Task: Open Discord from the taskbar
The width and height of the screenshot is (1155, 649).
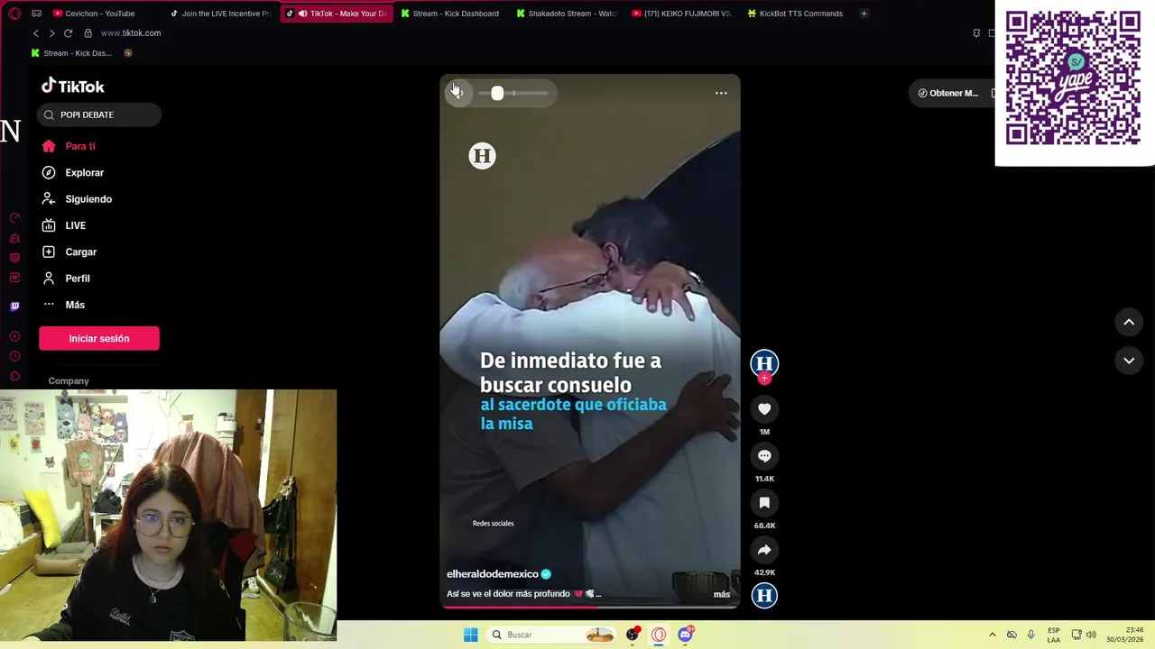Action: [685, 635]
